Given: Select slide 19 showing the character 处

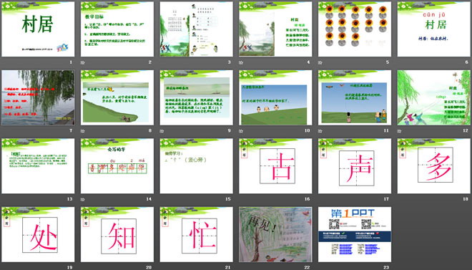Looking at the screenshot, I should [38, 234].
